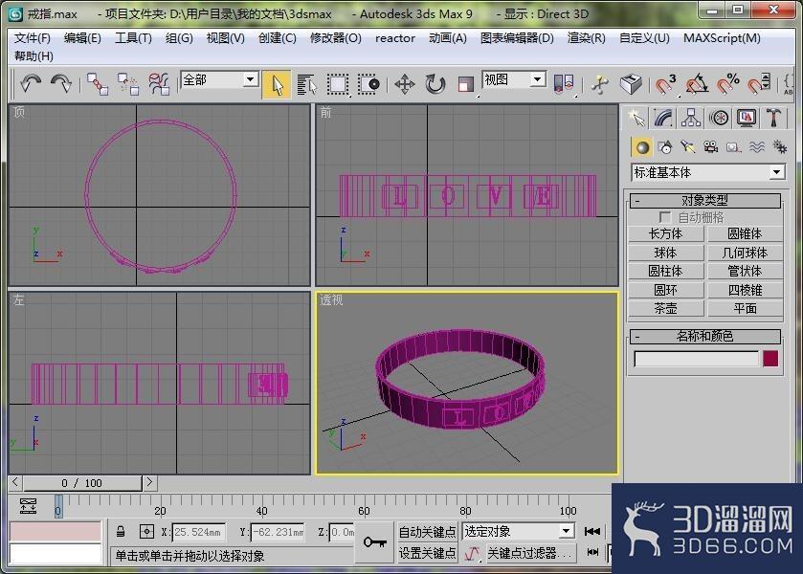
Task: Open the 文件(F) menu
Action: tap(33, 38)
